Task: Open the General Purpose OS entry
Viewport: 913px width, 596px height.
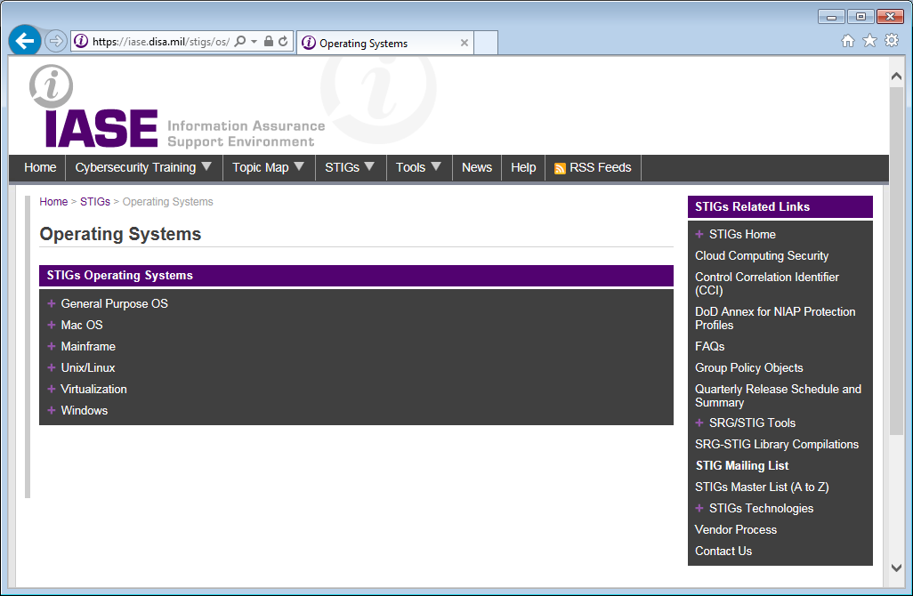Action: tap(114, 304)
